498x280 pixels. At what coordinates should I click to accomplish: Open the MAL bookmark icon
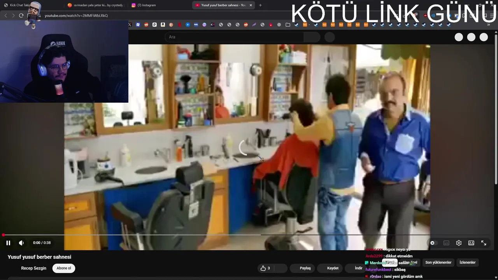(x=196, y=24)
